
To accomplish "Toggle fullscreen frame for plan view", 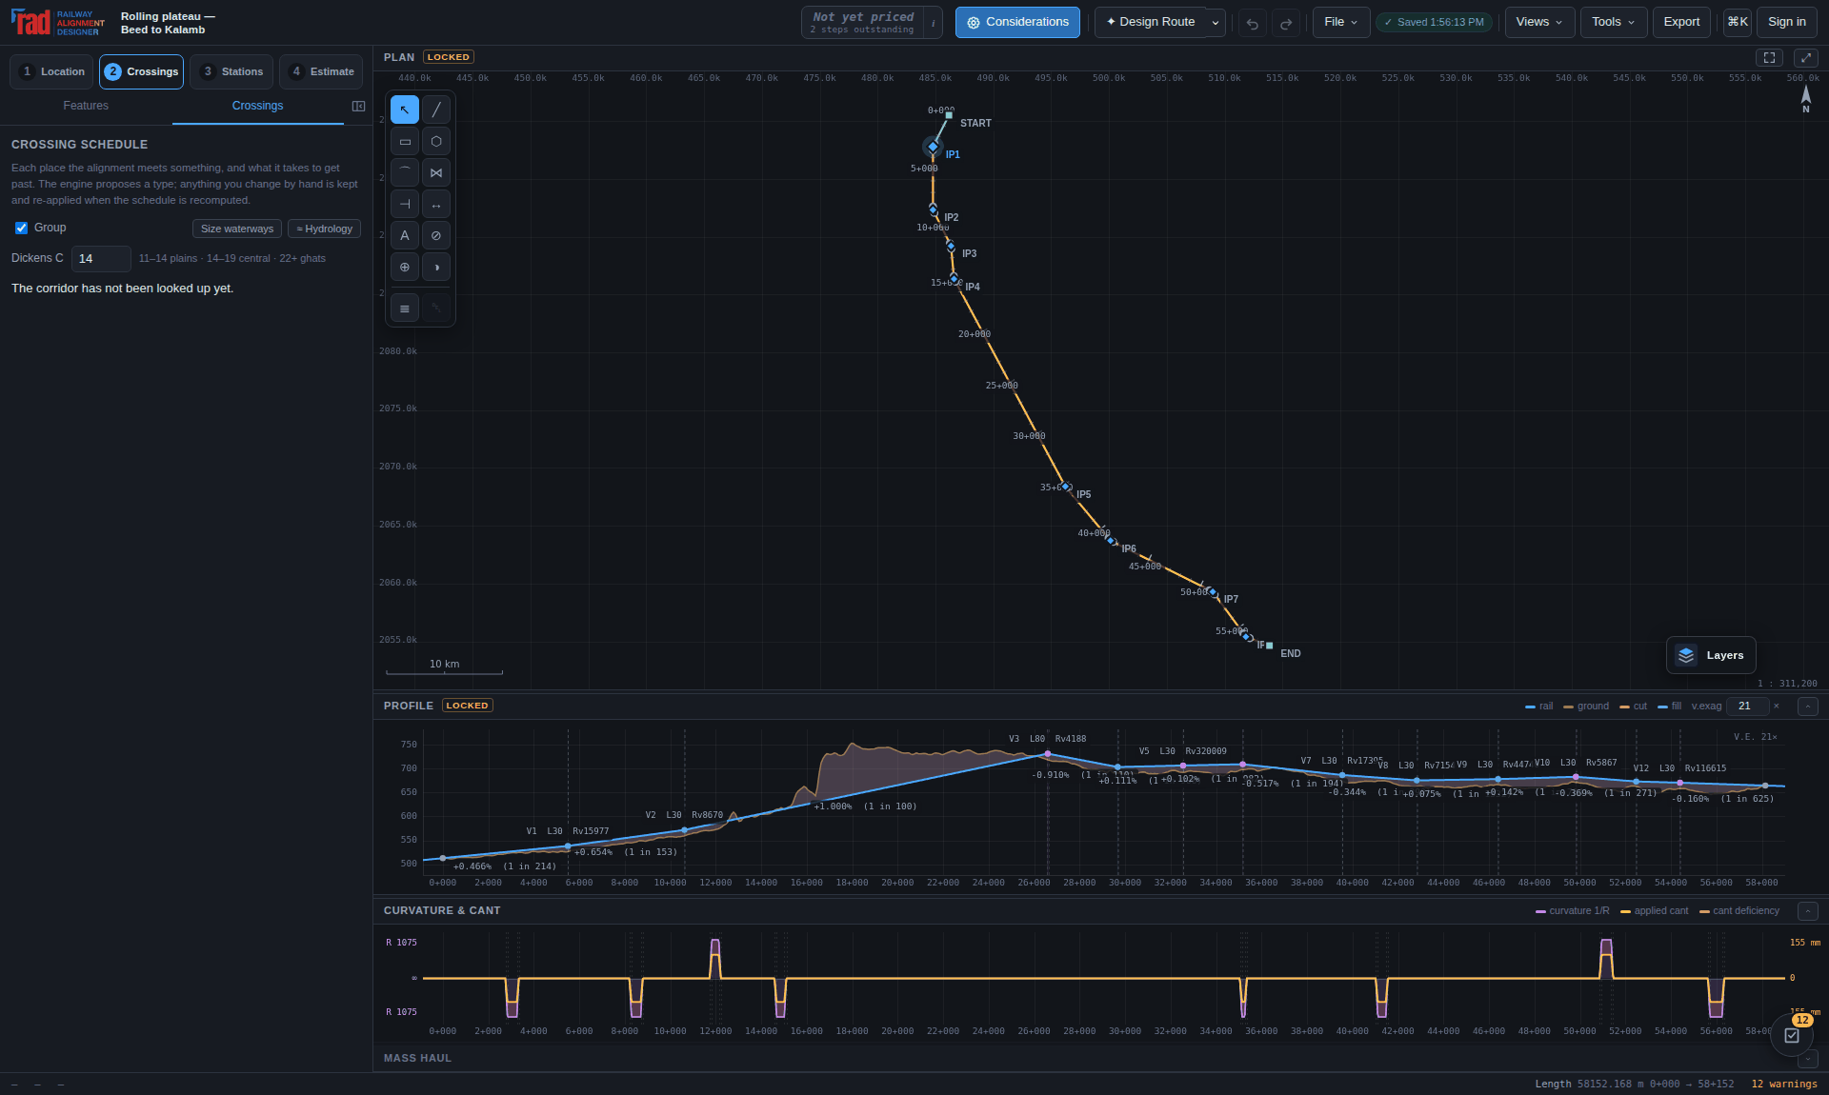I will pyautogui.click(x=1769, y=57).
